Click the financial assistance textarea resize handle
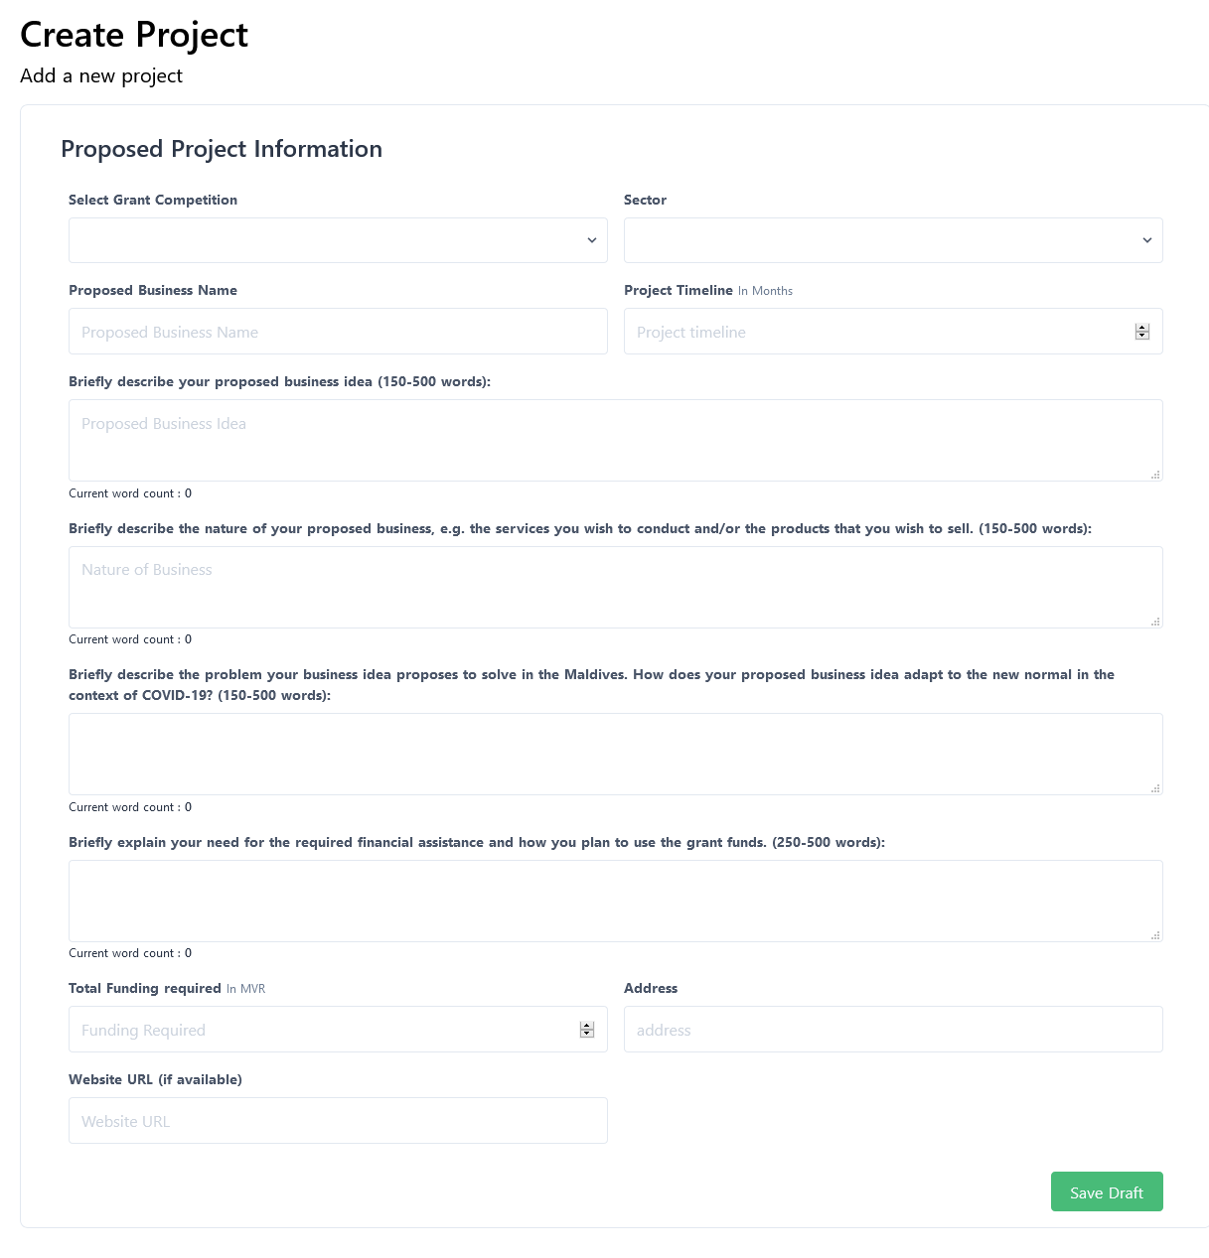 tap(1155, 935)
